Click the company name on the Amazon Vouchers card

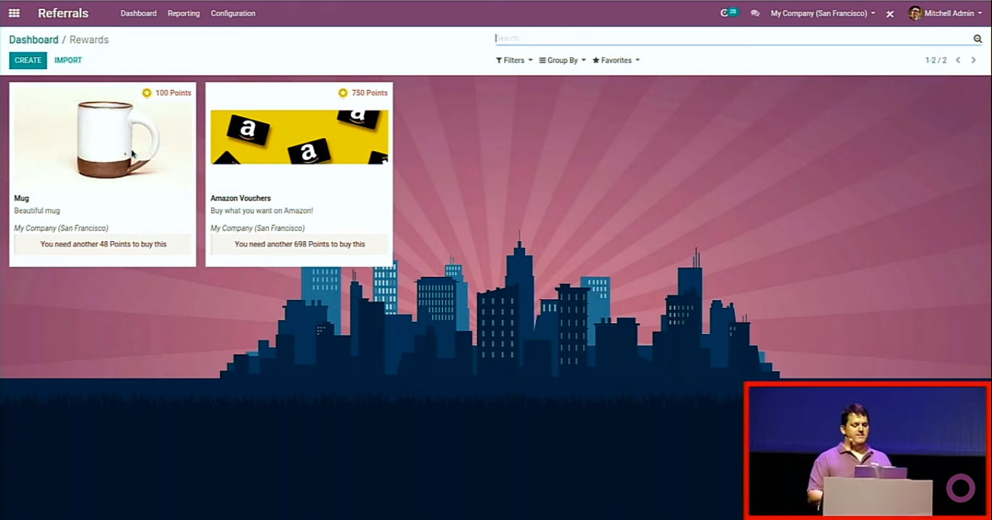[x=258, y=228]
